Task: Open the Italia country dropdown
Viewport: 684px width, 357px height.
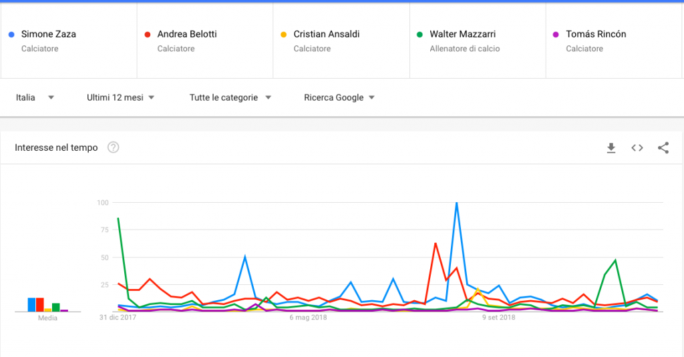Action: [35, 97]
